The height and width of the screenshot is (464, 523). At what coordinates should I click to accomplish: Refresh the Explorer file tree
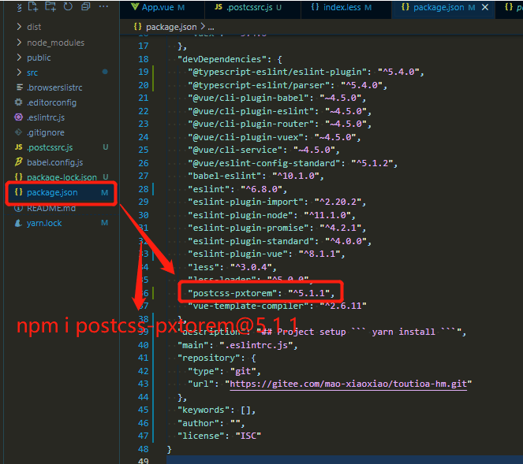pyautogui.click(x=68, y=6)
